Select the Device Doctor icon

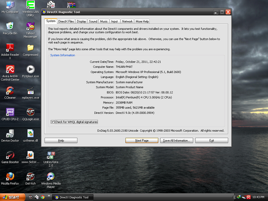pos(10,134)
